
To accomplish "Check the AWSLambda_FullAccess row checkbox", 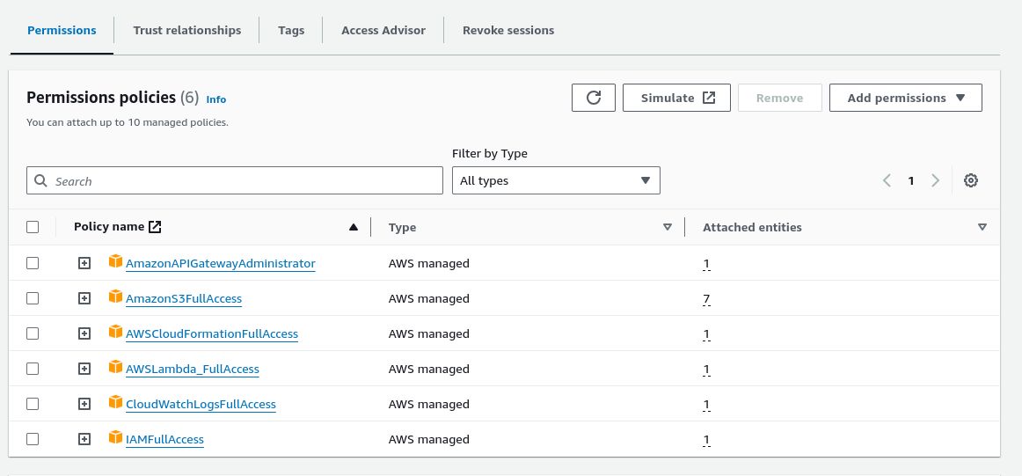I will click(33, 369).
